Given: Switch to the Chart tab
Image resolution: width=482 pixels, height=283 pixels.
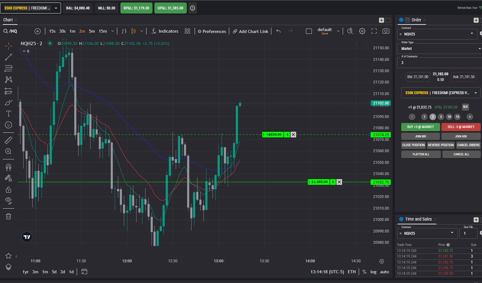Looking at the screenshot, I should [8, 19].
